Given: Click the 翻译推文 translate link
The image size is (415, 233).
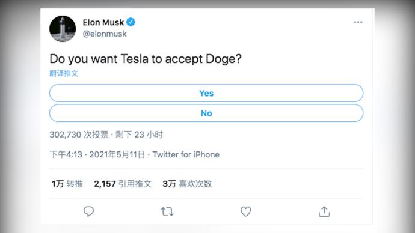Looking at the screenshot, I should (64, 73).
